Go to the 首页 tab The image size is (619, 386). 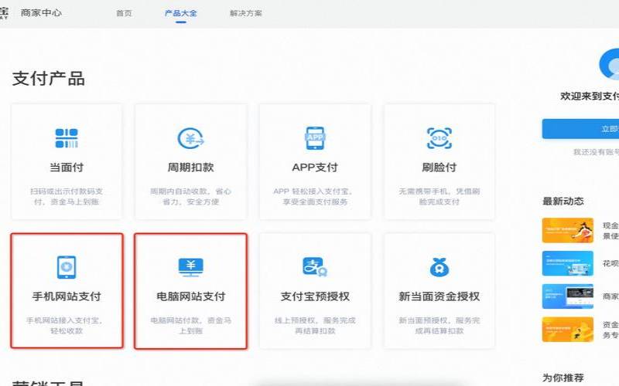pyautogui.click(x=124, y=14)
